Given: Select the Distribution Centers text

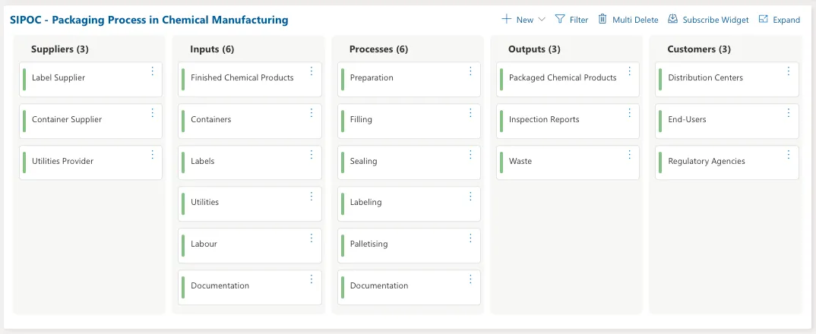Looking at the screenshot, I should pos(705,78).
